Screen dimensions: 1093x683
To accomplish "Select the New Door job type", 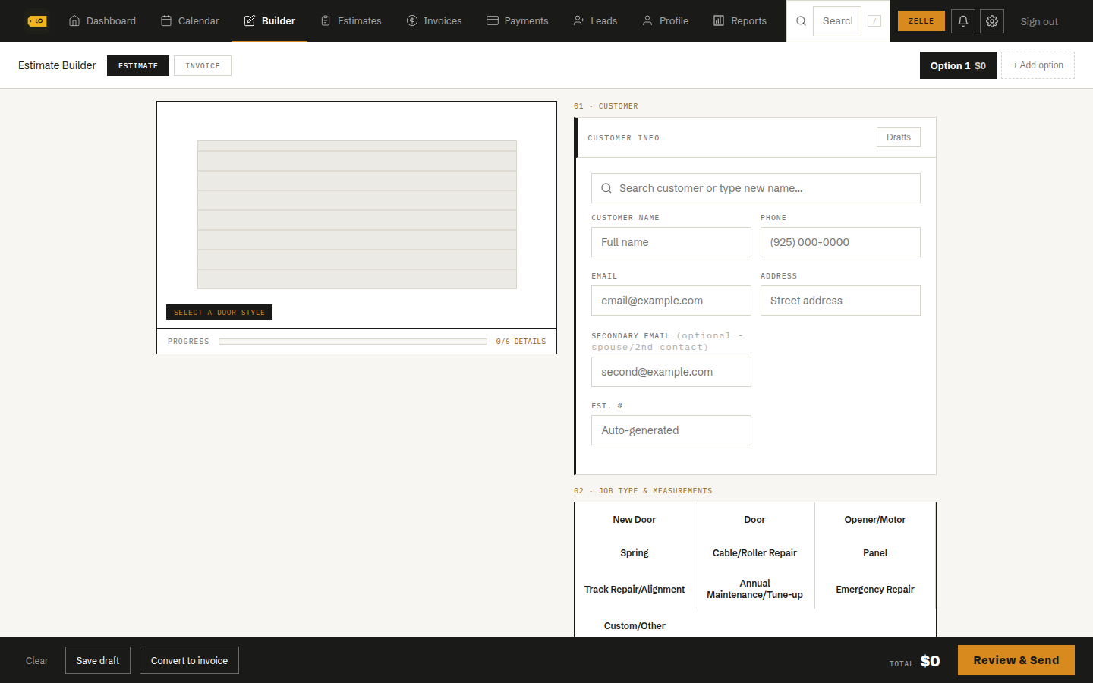I will 635,520.
